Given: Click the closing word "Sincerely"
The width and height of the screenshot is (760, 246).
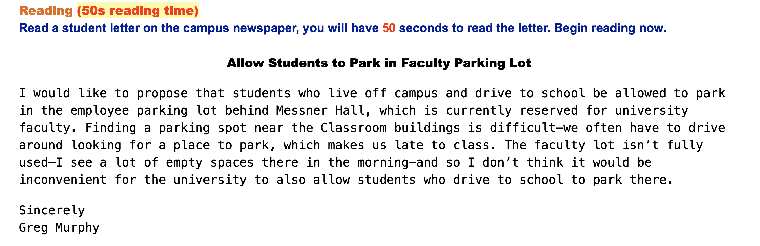Looking at the screenshot, I should point(52,210).
